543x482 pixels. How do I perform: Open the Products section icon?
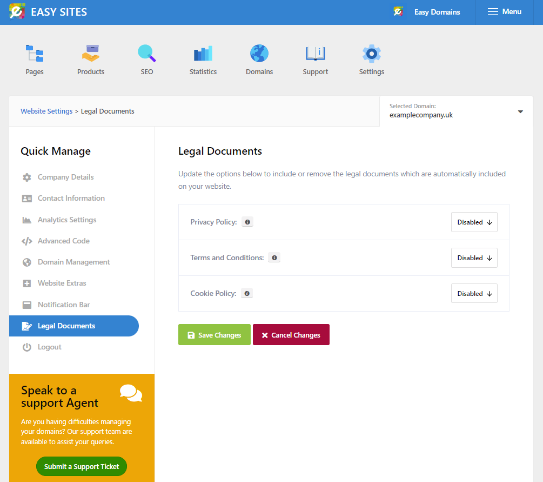(x=91, y=54)
